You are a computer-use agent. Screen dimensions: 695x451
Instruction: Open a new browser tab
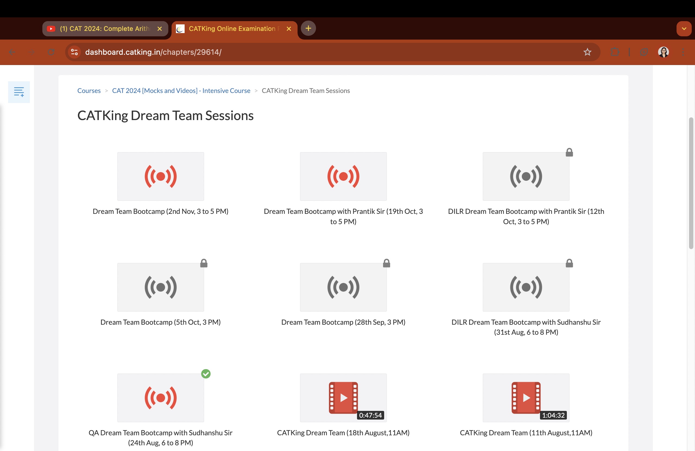coord(308,28)
